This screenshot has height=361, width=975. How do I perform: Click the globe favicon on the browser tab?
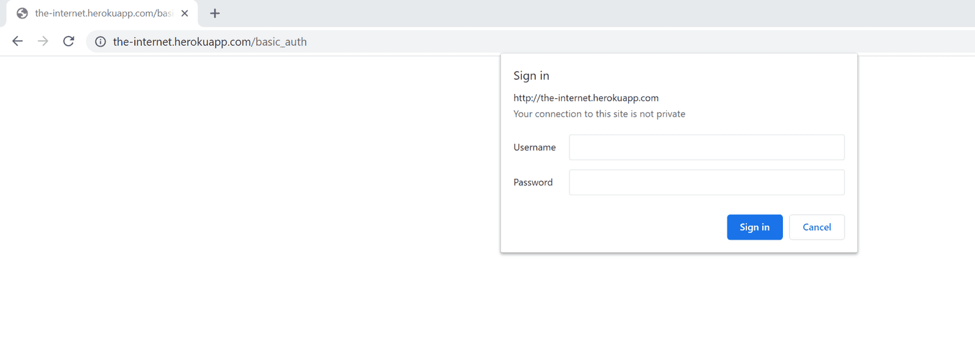[x=22, y=12]
